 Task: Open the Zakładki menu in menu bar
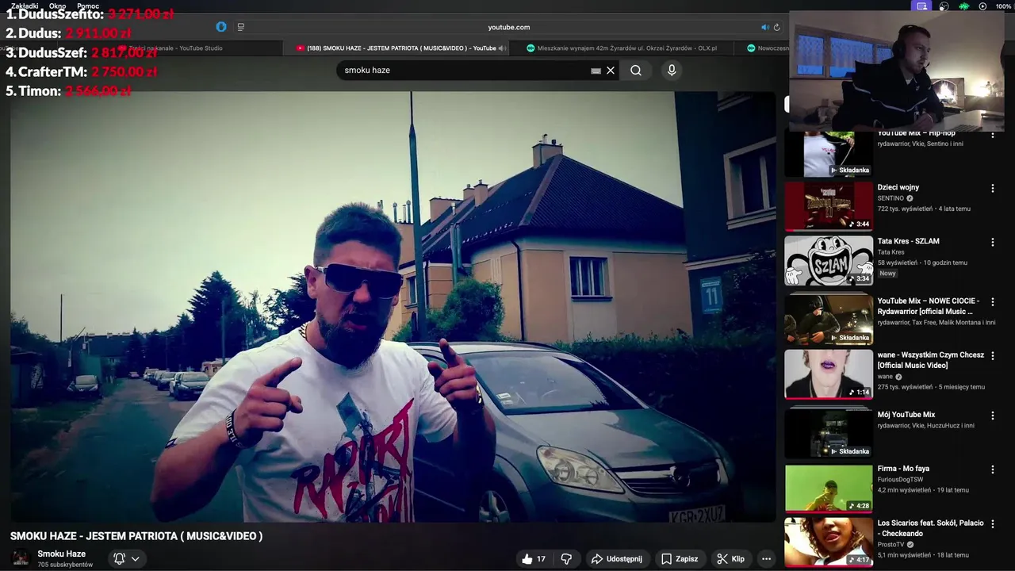coord(25,6)
